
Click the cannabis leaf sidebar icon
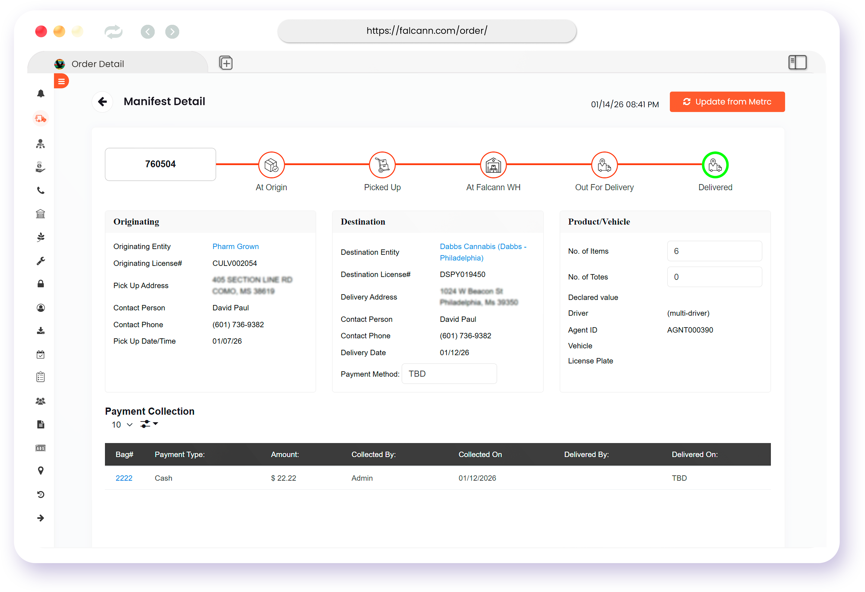point(41,237)
